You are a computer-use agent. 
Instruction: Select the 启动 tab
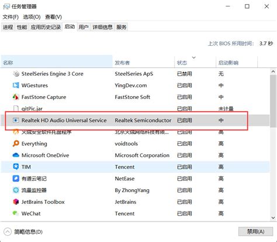[x=70, y=26]
